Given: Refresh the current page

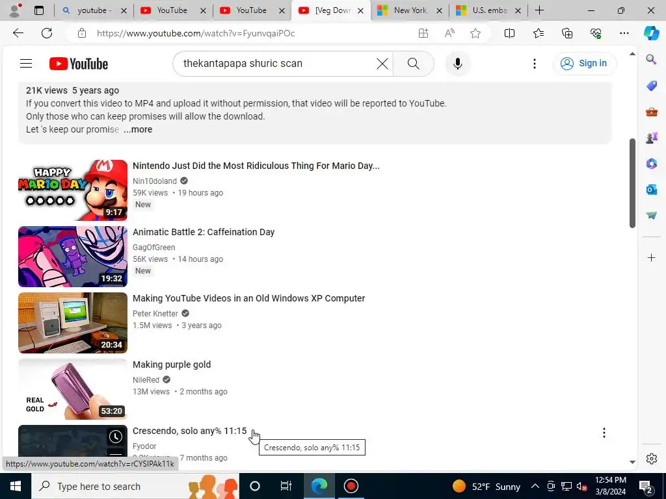Looking at the screenshot, I should pos(47,33).
